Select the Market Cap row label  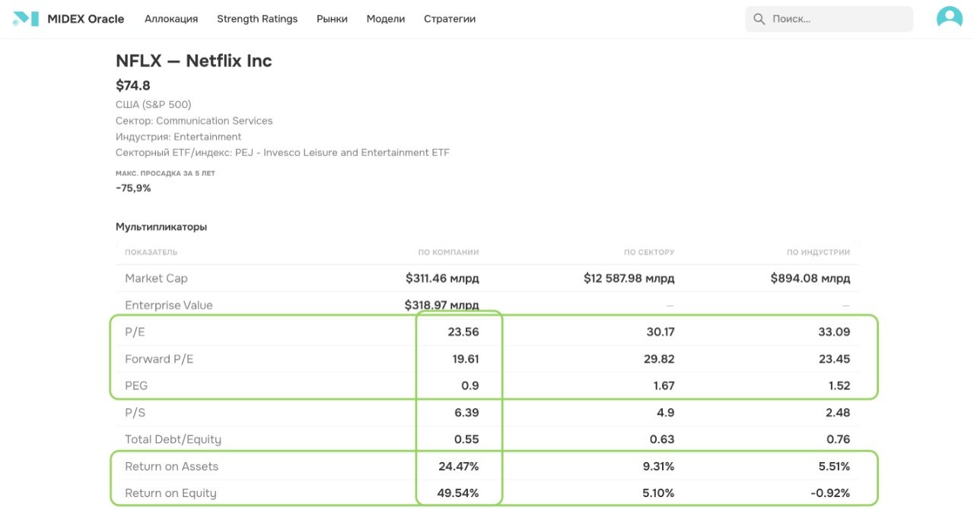click(x=156, y=279)
